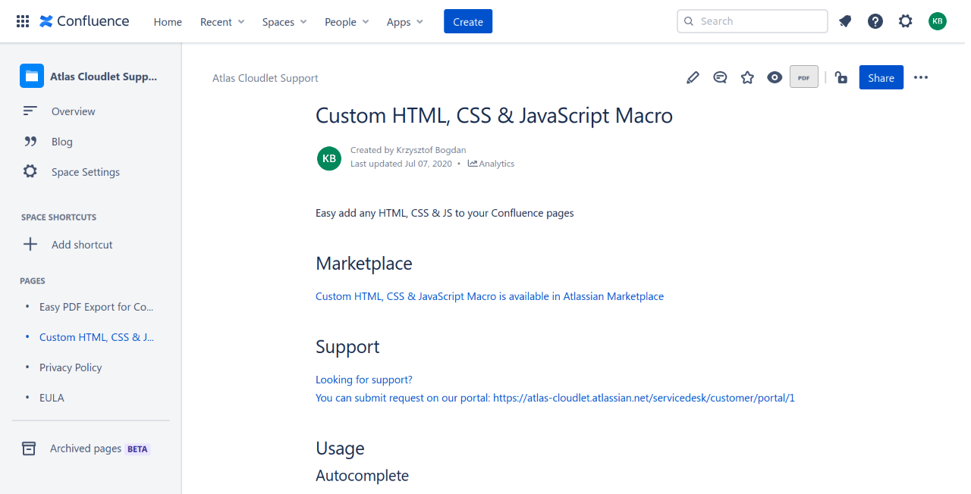Open the Atlassian Marketplace link

[x=489, y=295]
